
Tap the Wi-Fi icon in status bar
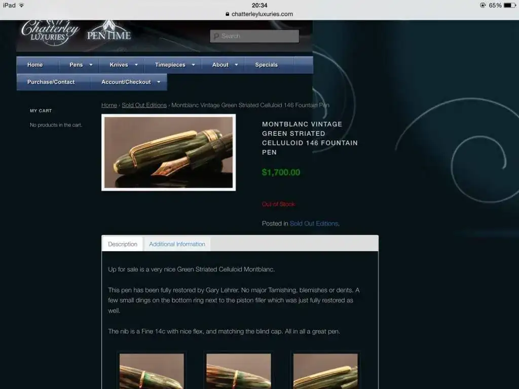[22, 5]
